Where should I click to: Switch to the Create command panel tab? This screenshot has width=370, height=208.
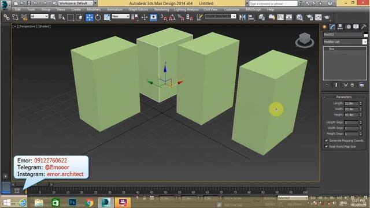(325, 27)
